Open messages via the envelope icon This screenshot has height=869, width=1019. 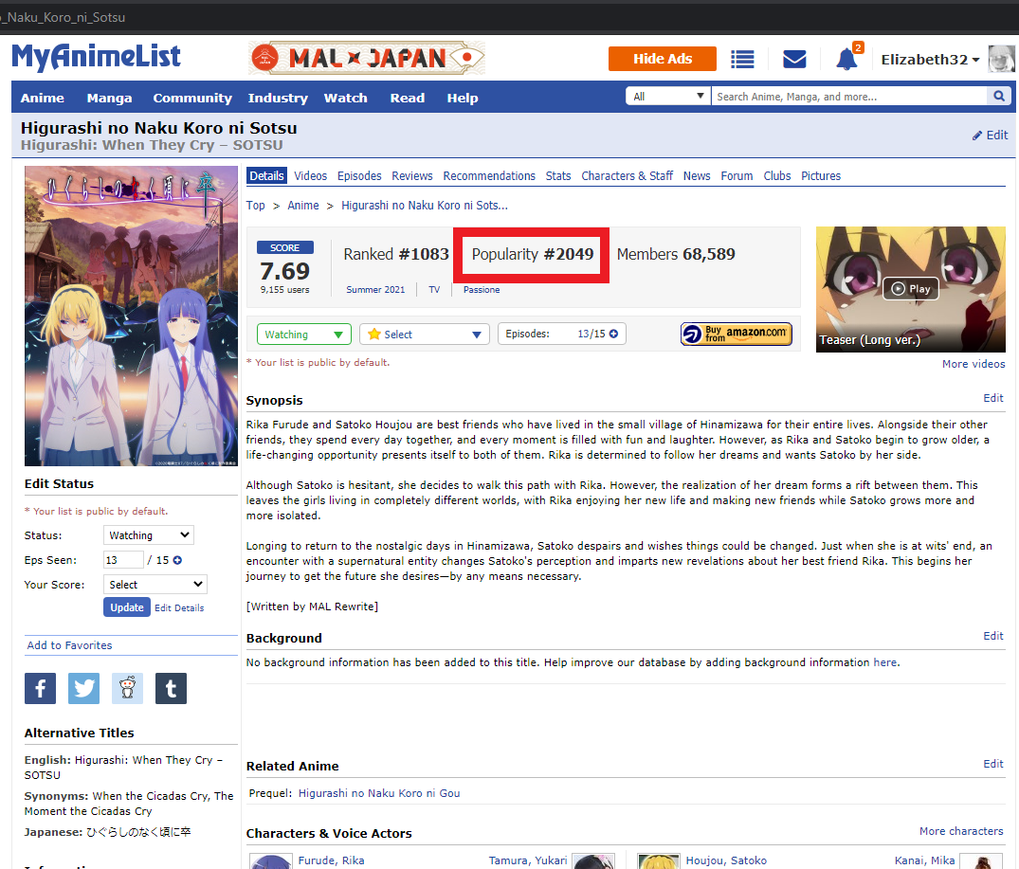794,59
